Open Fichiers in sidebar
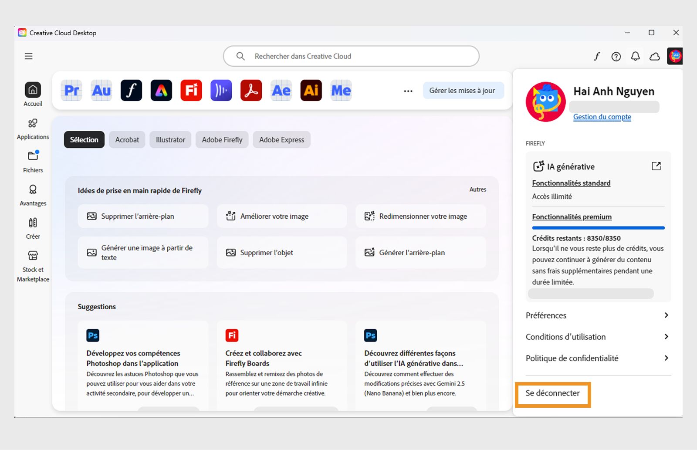Image resolution: width=697 pixels, height=450 pixels. pos(33,162)
